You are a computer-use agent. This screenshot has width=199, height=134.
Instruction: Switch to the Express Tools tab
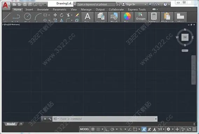(137, 9)
